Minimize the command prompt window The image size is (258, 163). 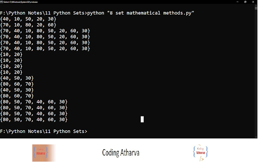237,2
